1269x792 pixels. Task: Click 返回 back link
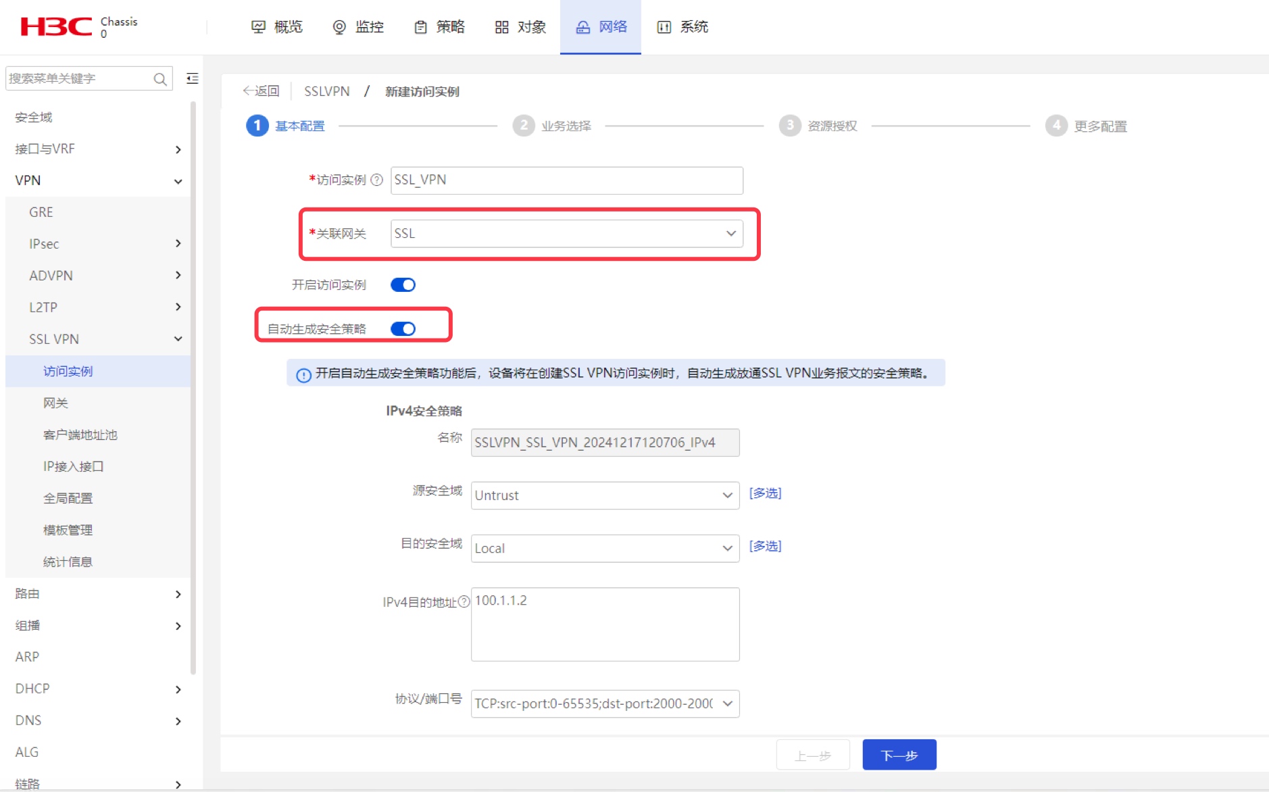click(x=261, y=91)
